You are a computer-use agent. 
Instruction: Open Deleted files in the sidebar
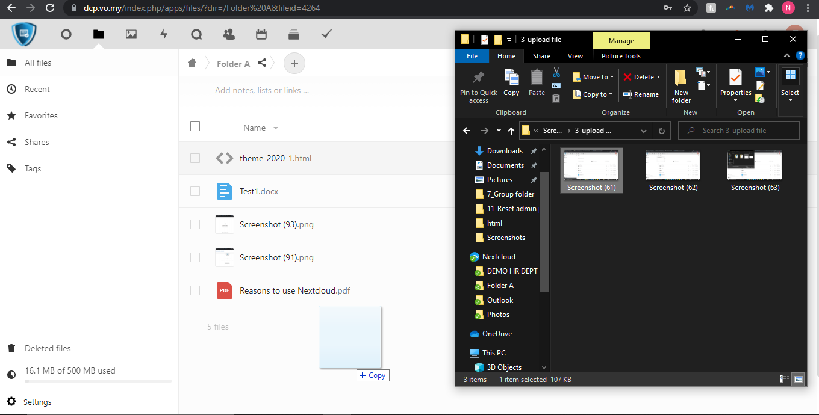coord(48,348)
